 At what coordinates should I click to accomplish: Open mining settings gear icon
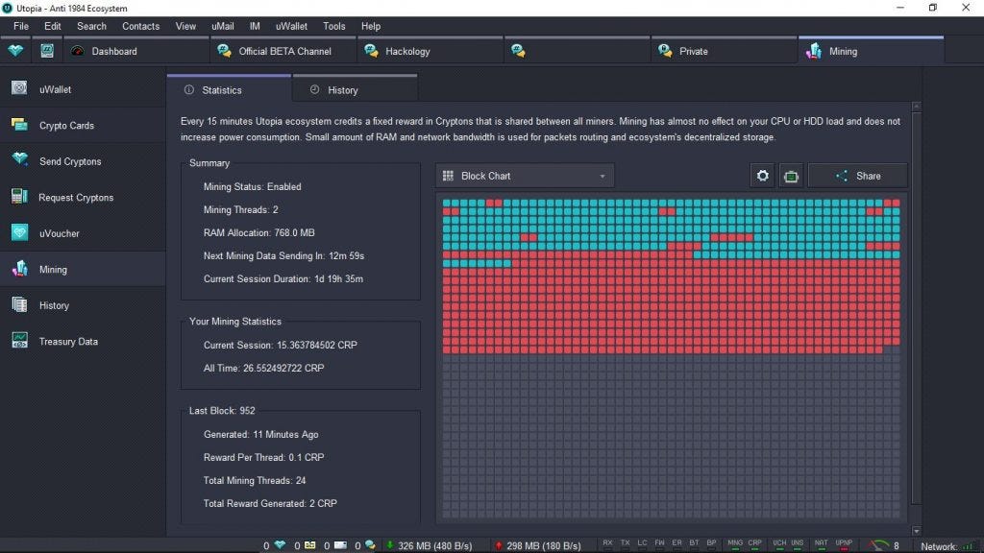pos(762,176)
